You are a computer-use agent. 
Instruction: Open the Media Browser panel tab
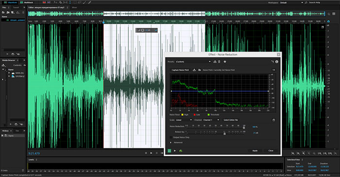[9, 60]
